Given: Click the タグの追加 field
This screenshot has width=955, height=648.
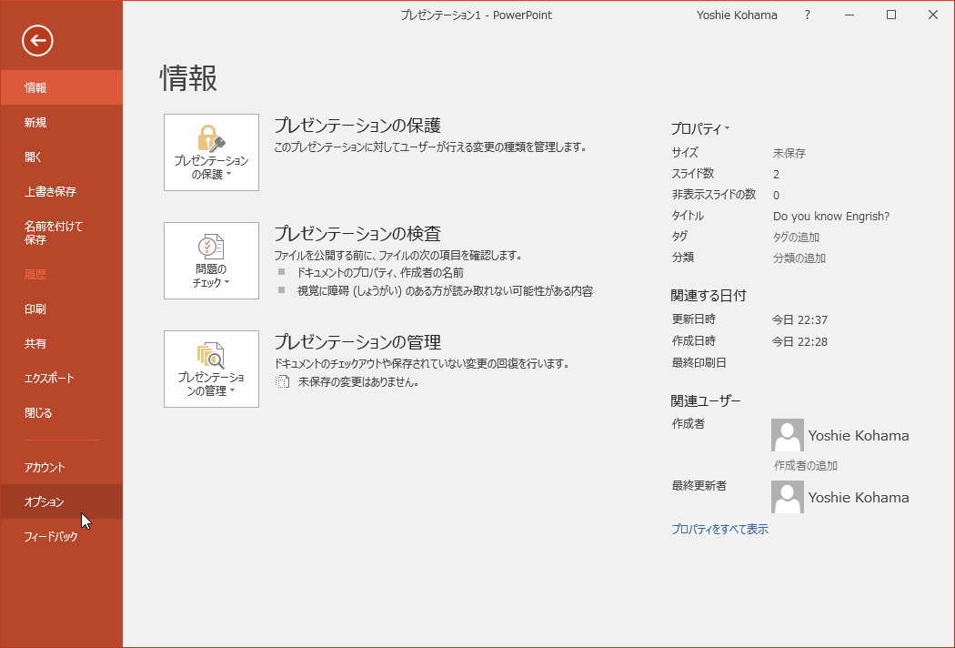Looking at the screenshot, I should (796, 238).
